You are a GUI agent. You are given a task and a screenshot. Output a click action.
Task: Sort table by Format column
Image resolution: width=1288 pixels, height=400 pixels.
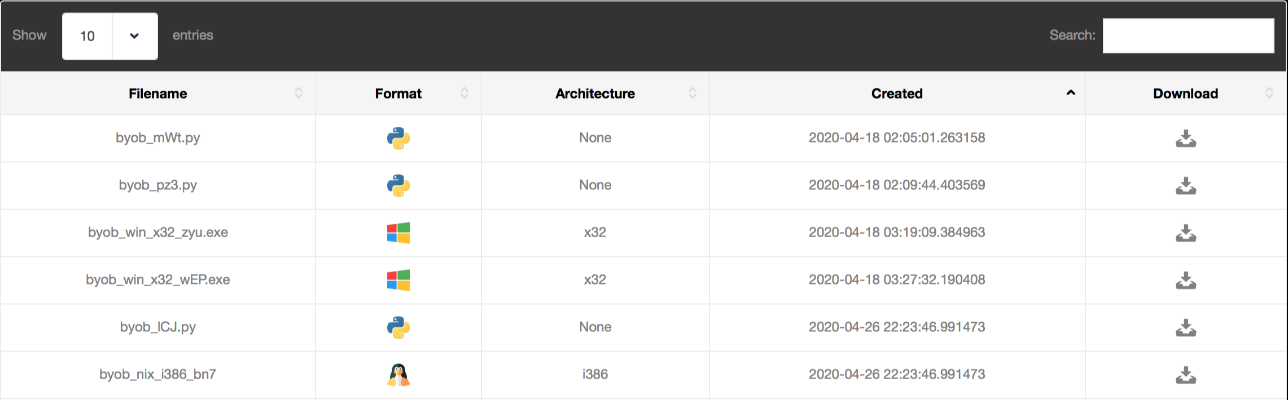pos(398,94)
